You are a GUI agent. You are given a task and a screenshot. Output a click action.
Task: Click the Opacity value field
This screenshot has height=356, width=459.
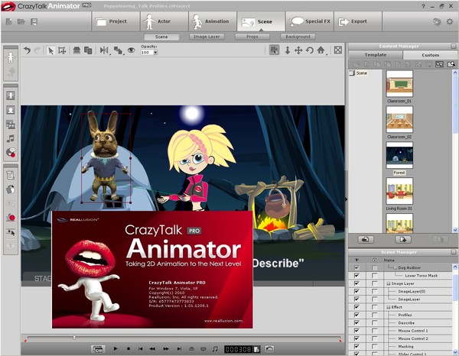coord(147,53)
